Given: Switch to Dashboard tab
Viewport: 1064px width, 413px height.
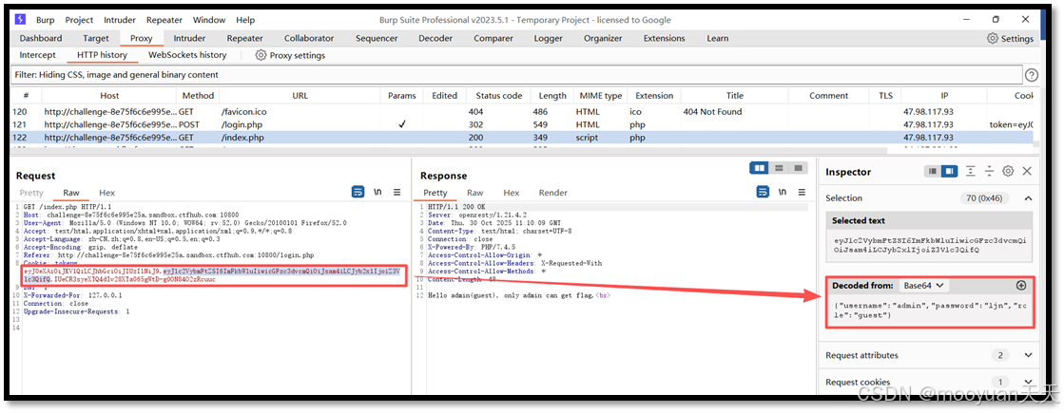Looking at the screenshot, I should [41, 39].
